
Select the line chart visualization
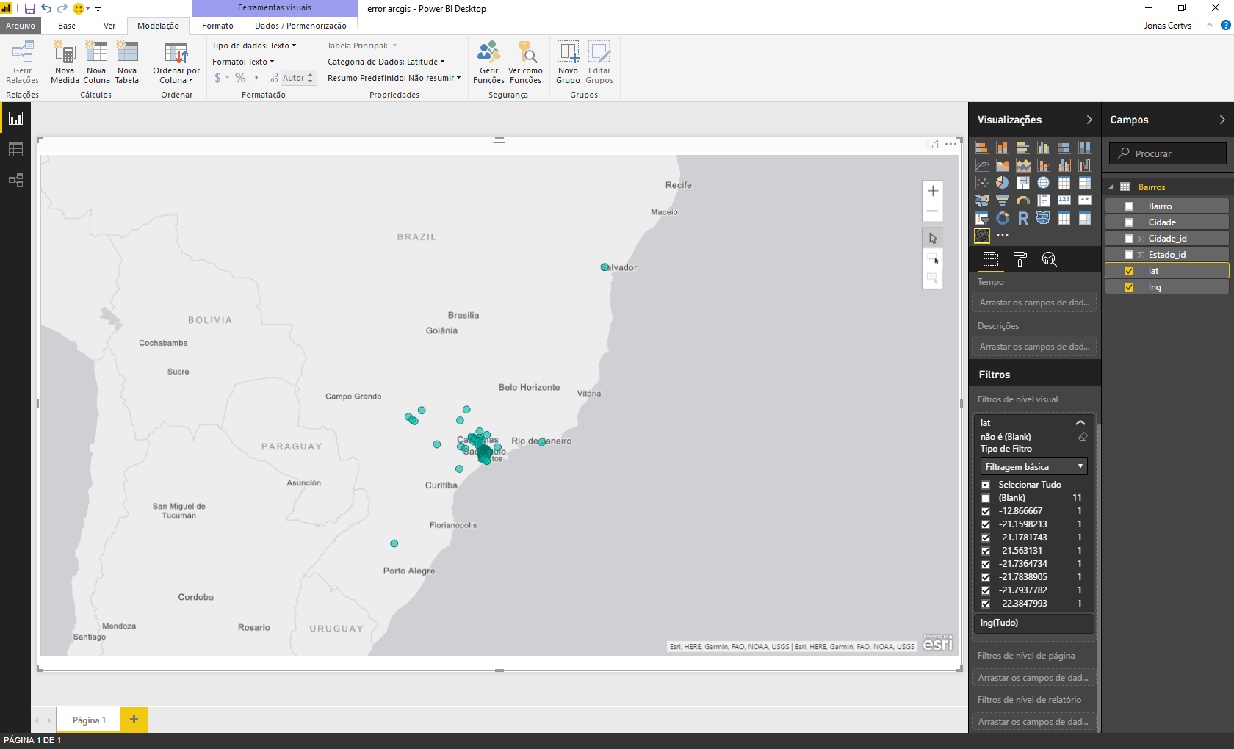pos(982,165)
